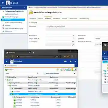The image size is (108, 108).
Task: Select the highlighted blue component row
Action: coord(43,94)
